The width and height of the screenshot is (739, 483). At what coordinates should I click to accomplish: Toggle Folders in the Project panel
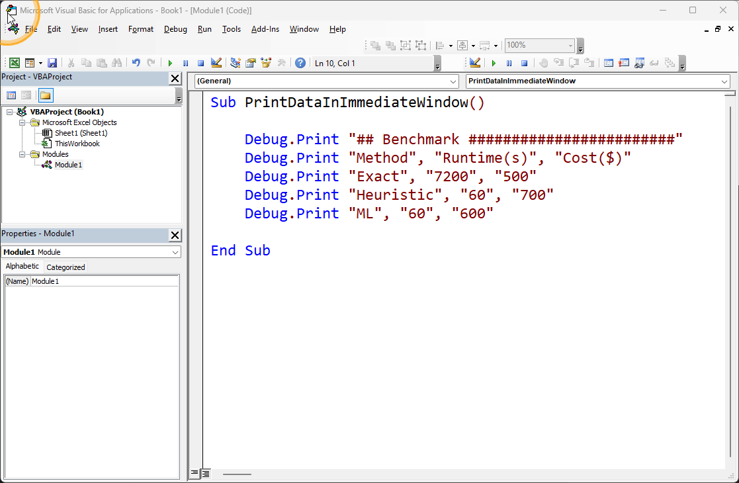coord(45,96)
